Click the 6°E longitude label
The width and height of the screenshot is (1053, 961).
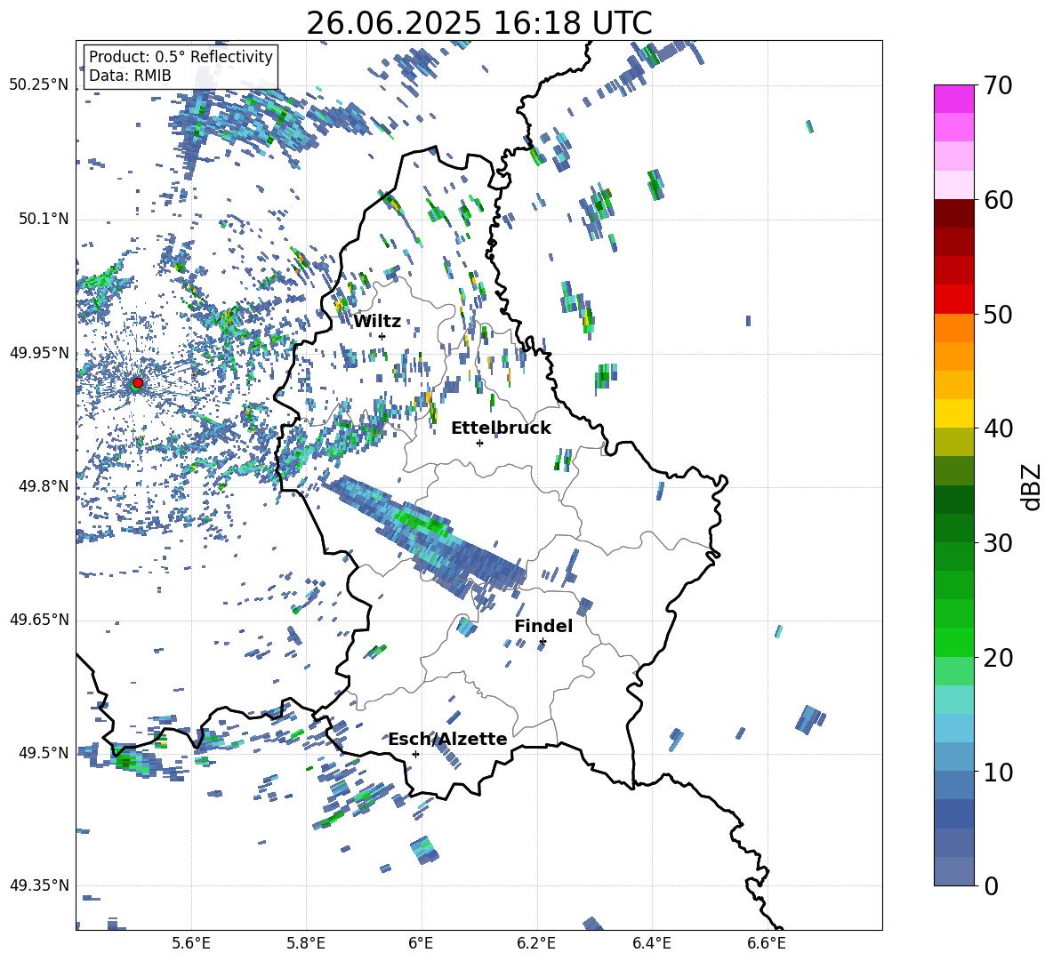click(421, 943)
